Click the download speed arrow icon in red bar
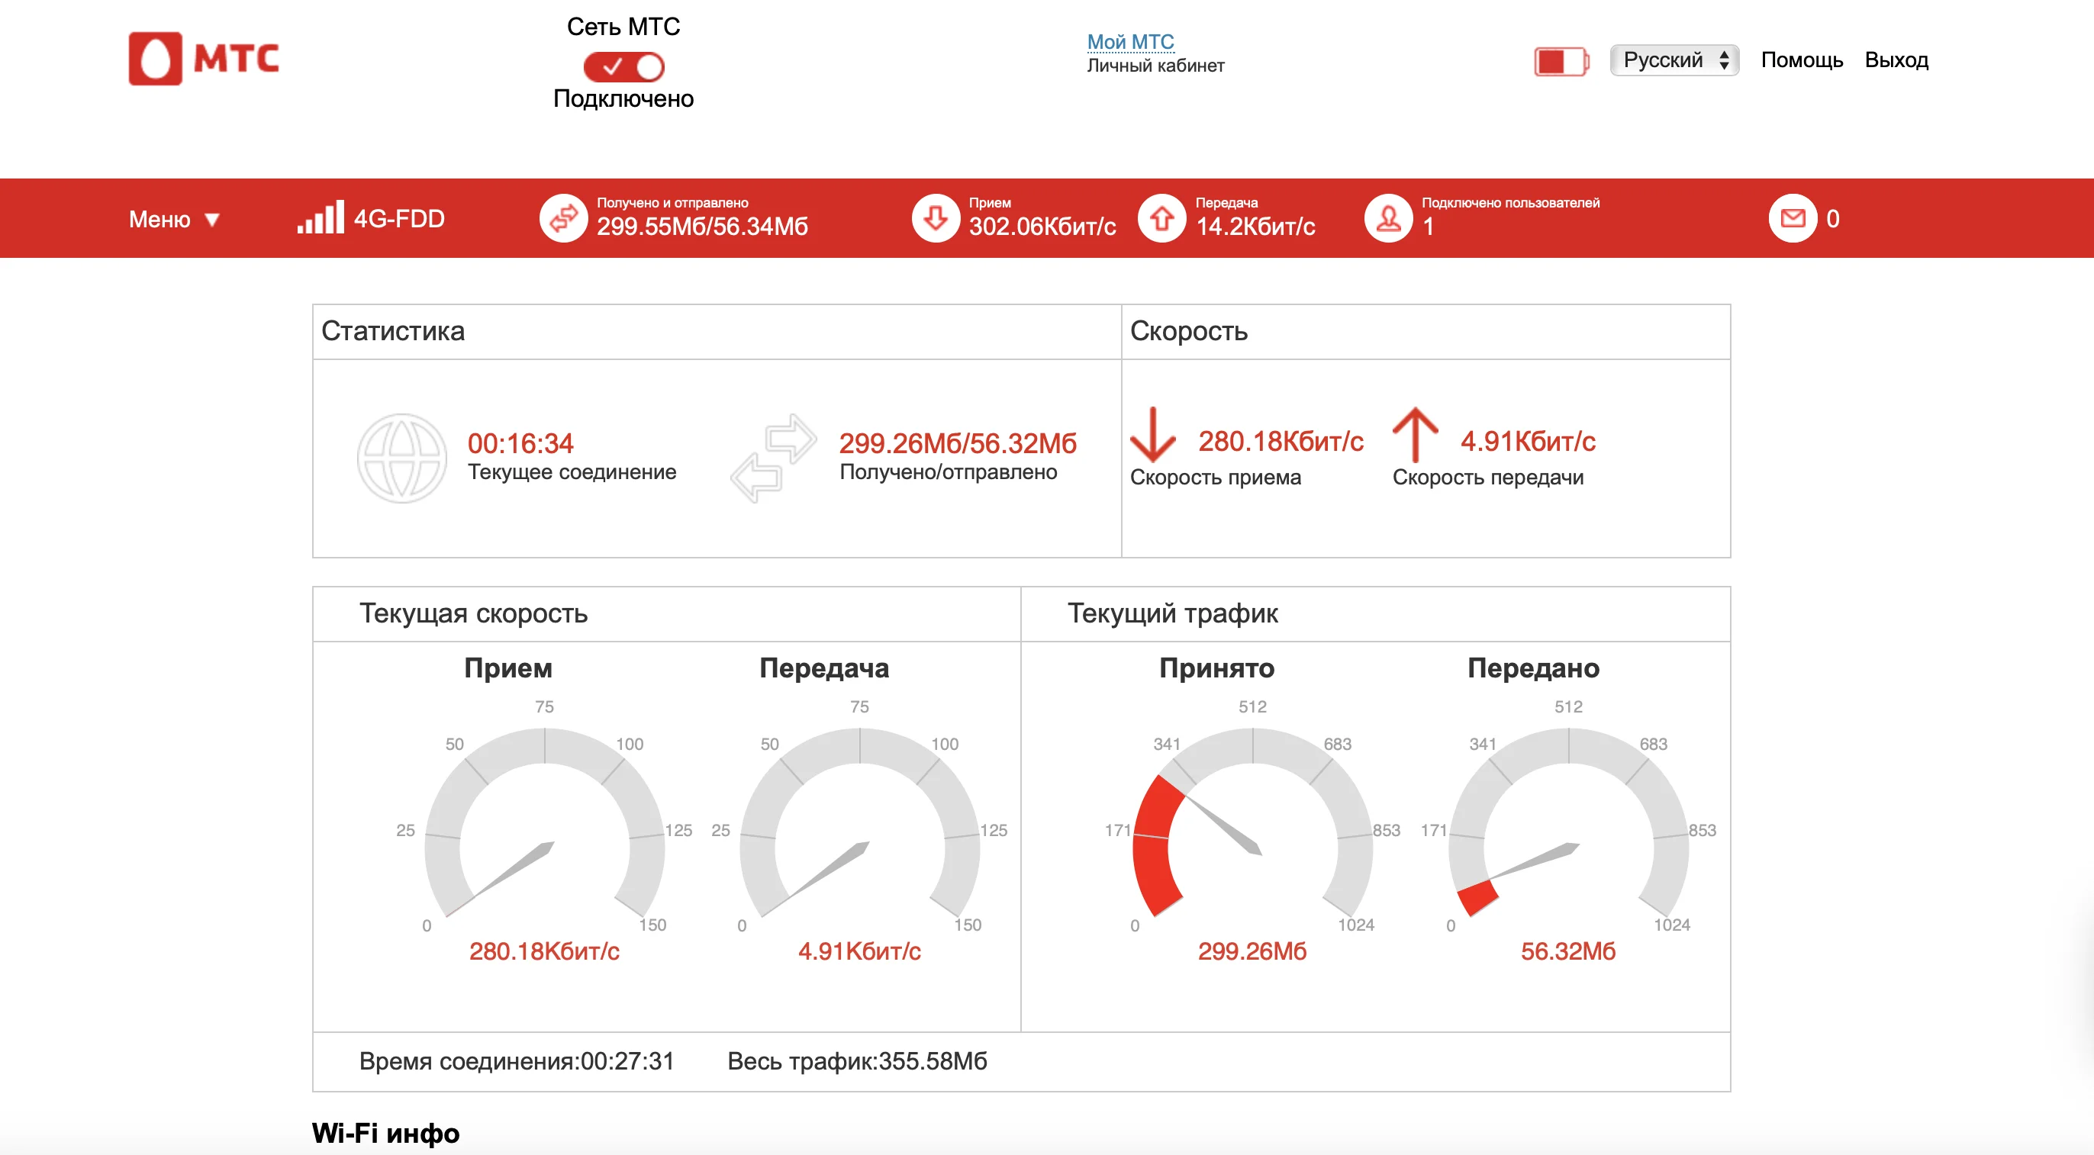 (x=936, y=218)
